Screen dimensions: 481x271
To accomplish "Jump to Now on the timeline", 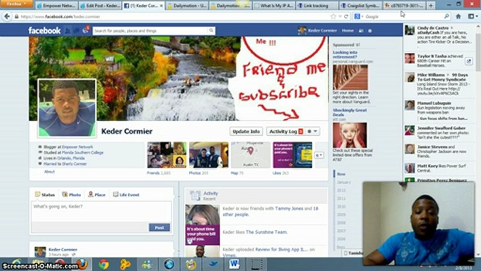I will 341,174.
